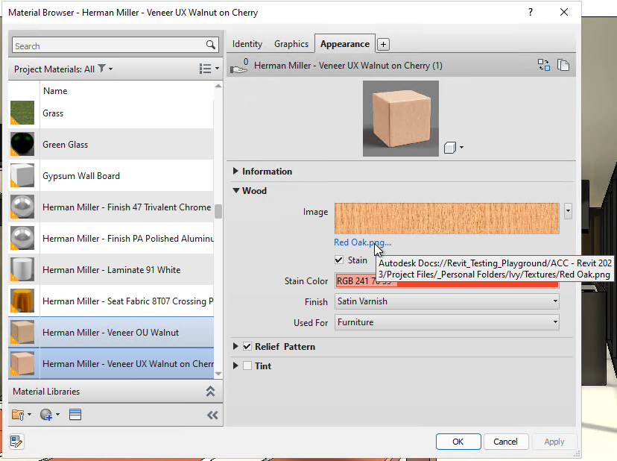Click the search magnifier icon
617x461 pixels.
tap(211, 45)
